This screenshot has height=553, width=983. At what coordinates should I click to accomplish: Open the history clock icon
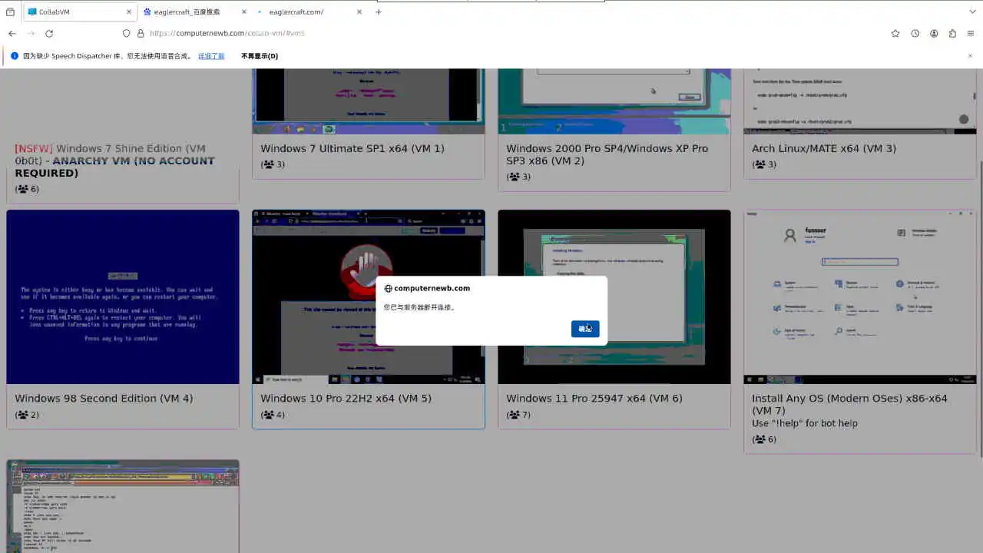click(915, 34)
